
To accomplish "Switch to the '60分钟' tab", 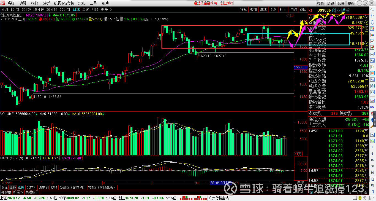I will coord(65,9).
